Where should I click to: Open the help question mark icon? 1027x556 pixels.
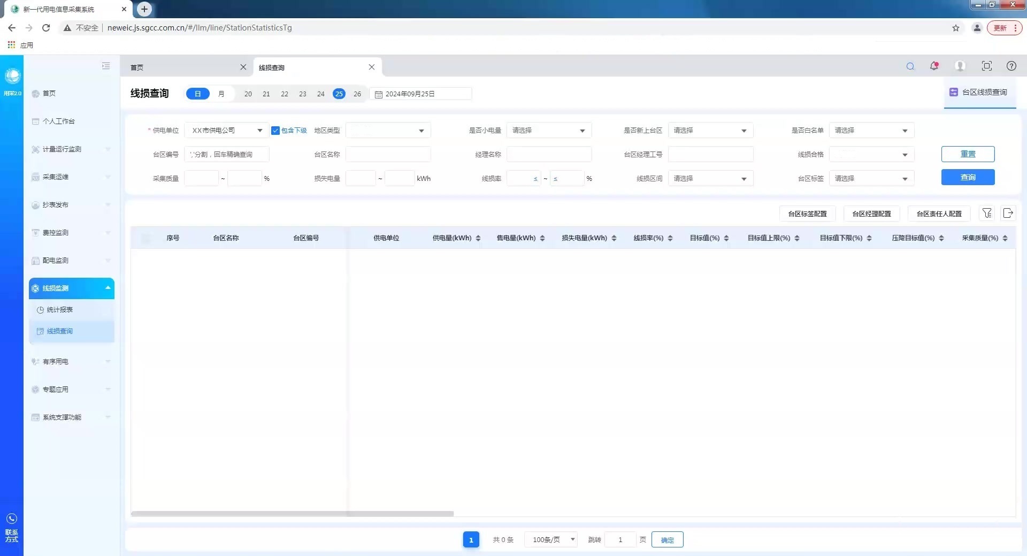pos(1011,66)
